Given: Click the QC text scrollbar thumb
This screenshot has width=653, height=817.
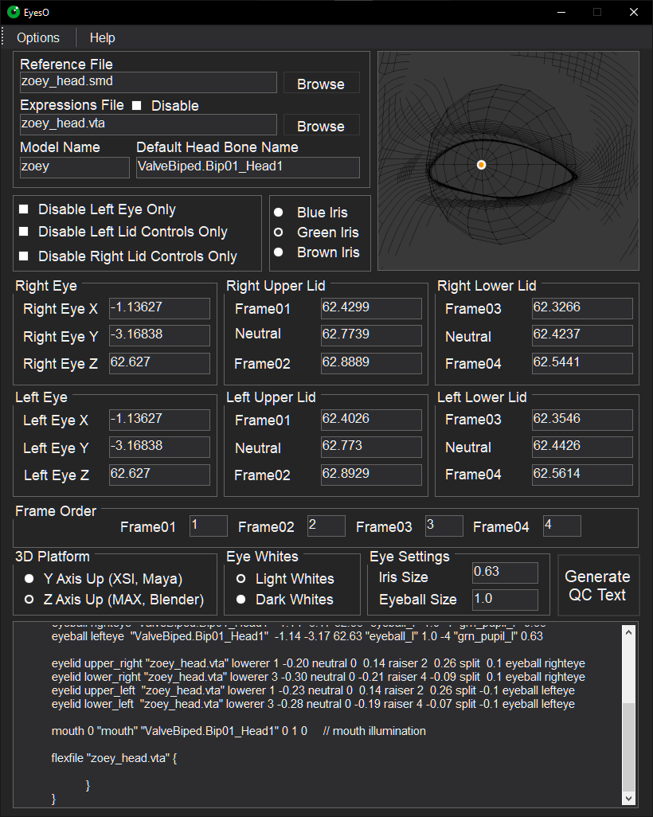Looking at the screenshot, I should pyautogui.click(x=628, y=747).
